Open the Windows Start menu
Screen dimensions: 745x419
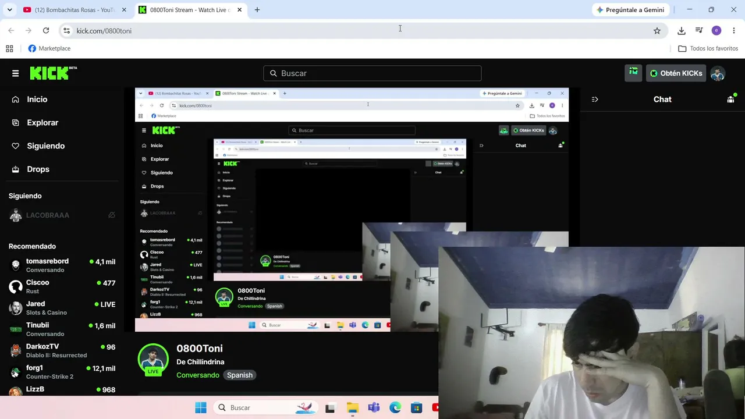tap(201, 408)
